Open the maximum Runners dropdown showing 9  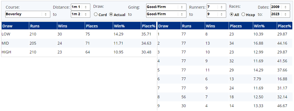(x=216, y=14)
